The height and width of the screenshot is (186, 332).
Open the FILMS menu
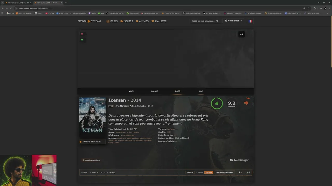pos(112,21)
